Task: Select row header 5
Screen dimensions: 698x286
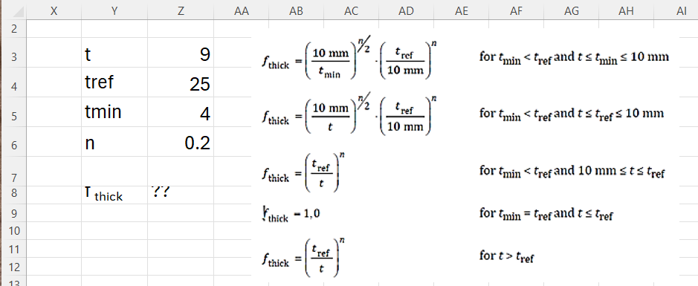Action: pos(13,112)
